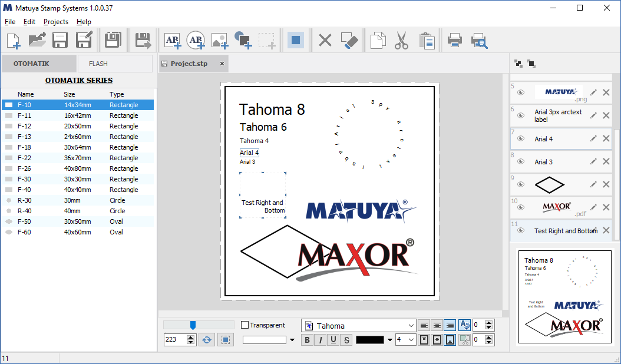Open an existing project with folder icon
Image resolution: width=621 pixels, height=364 pixels.
pyautogui.click(x=37, y=41)
